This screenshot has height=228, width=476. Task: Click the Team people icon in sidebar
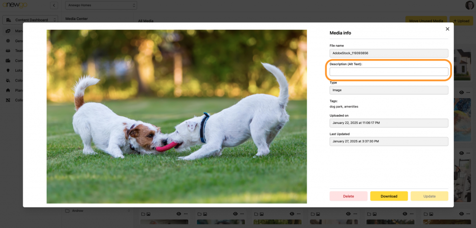[8, 51]
